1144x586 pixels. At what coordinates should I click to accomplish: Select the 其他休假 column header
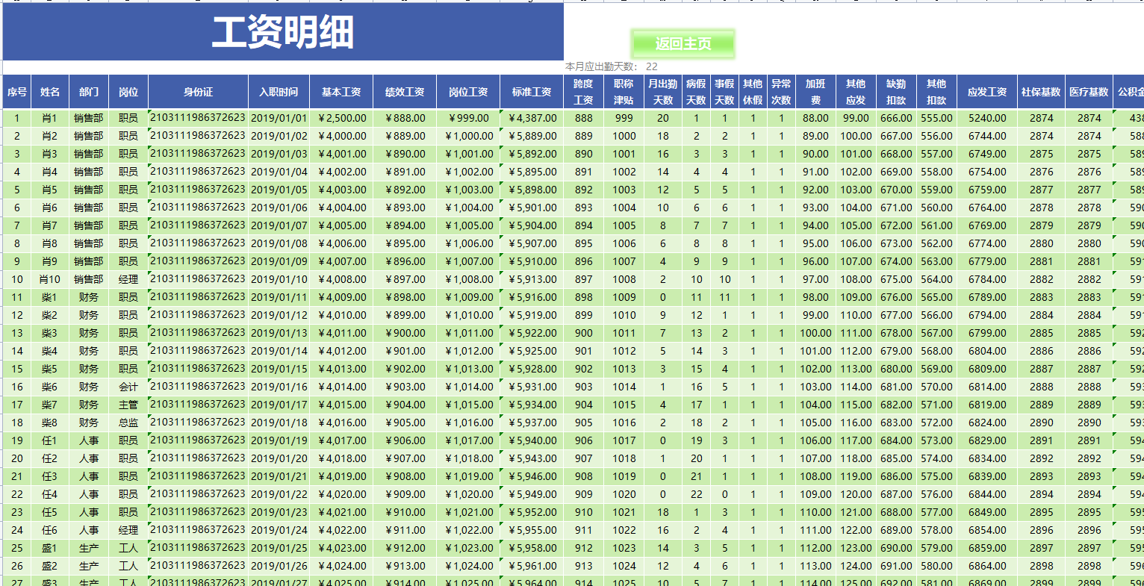[x=753, y=92]
